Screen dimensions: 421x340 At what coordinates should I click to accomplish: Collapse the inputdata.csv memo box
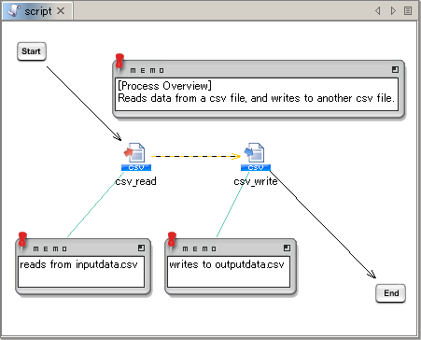pyautogui.click(x=141, y=248)
